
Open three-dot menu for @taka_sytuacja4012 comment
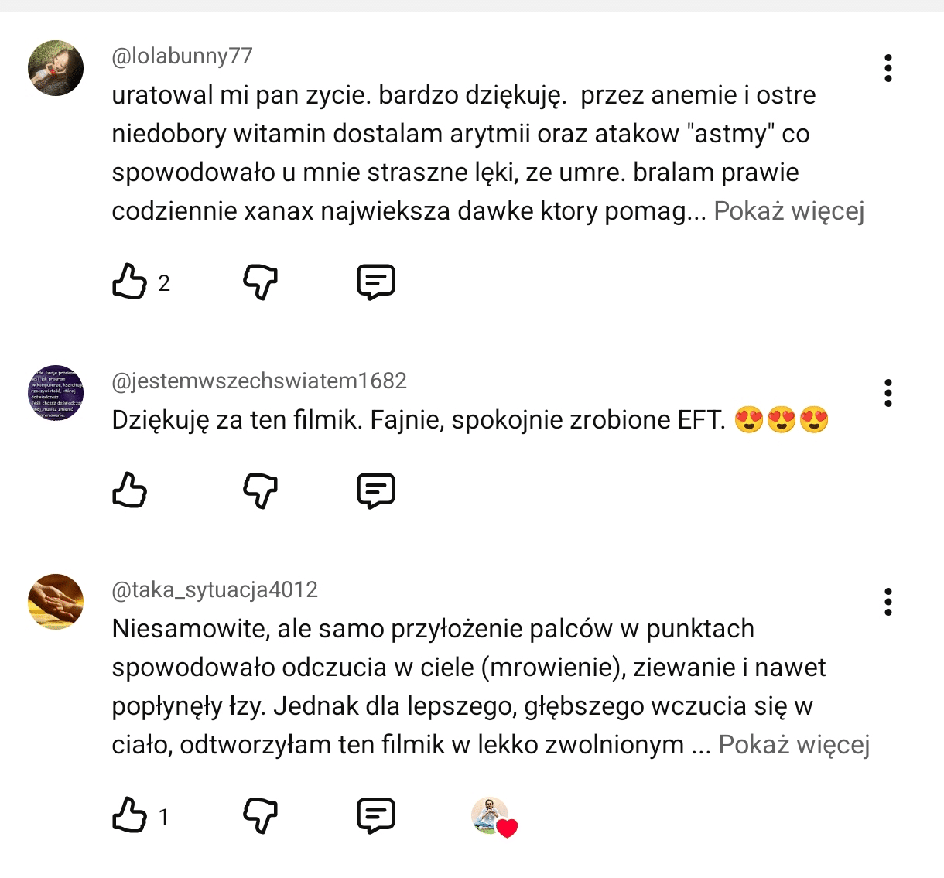click(x=888, y=602)
